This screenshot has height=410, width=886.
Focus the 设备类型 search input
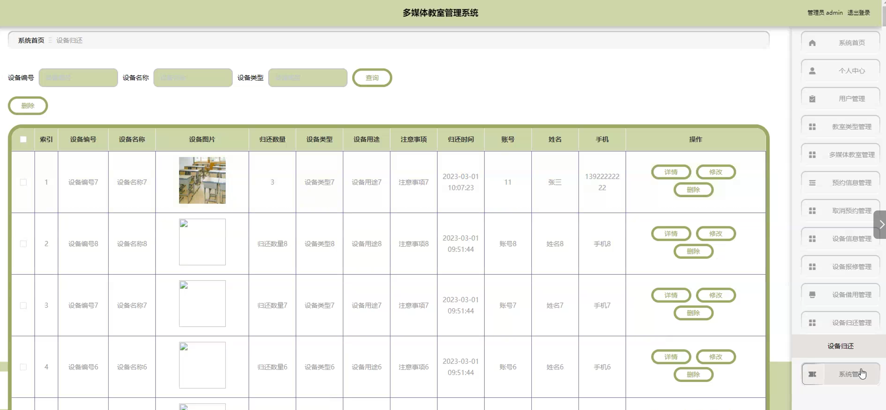tap(308, 77)
